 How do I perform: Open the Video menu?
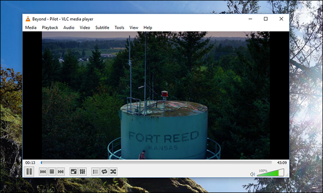(85, 28)
